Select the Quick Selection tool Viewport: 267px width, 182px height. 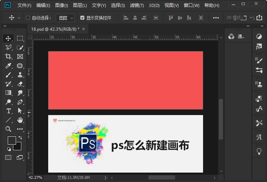20,47
